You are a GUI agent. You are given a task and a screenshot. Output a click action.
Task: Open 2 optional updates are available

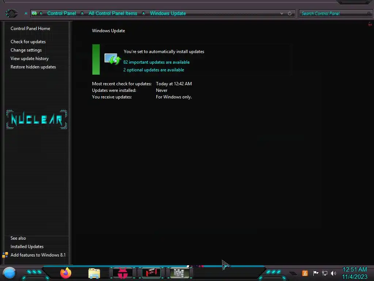(x=154, y=70)
